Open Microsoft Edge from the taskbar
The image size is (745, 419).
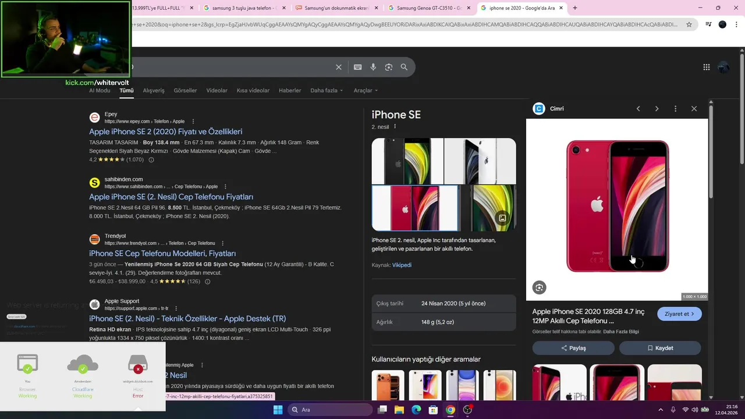click(x=416, y=410)
